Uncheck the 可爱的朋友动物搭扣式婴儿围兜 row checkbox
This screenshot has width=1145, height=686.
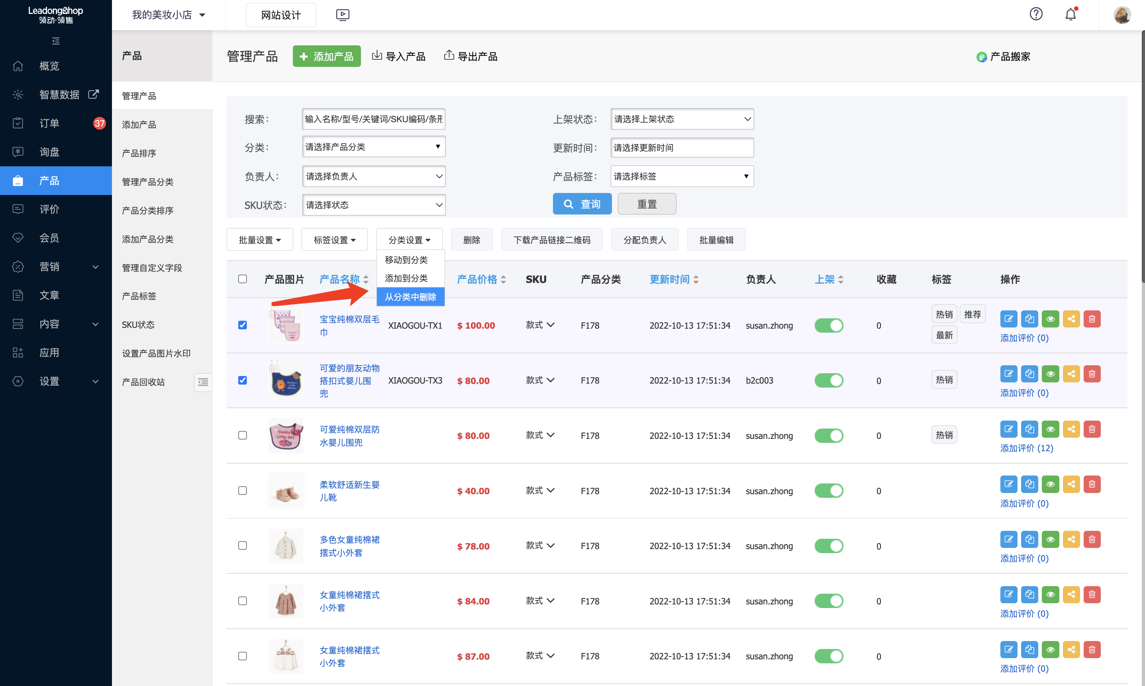(x=242, y=380)
